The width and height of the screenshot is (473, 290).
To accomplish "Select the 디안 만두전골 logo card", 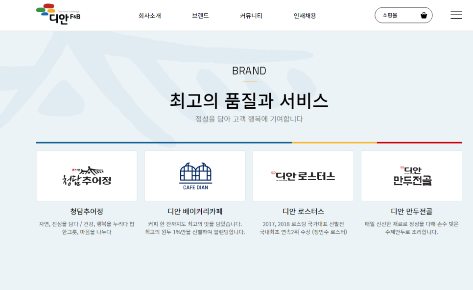I will tap(411, 176).
